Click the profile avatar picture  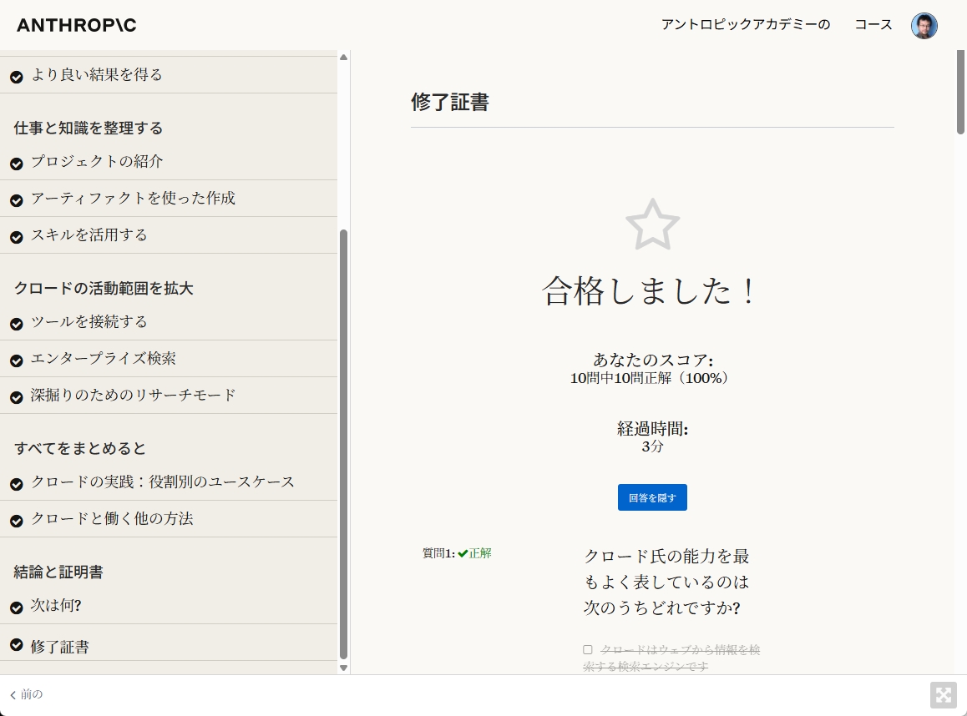pos(924,25)
